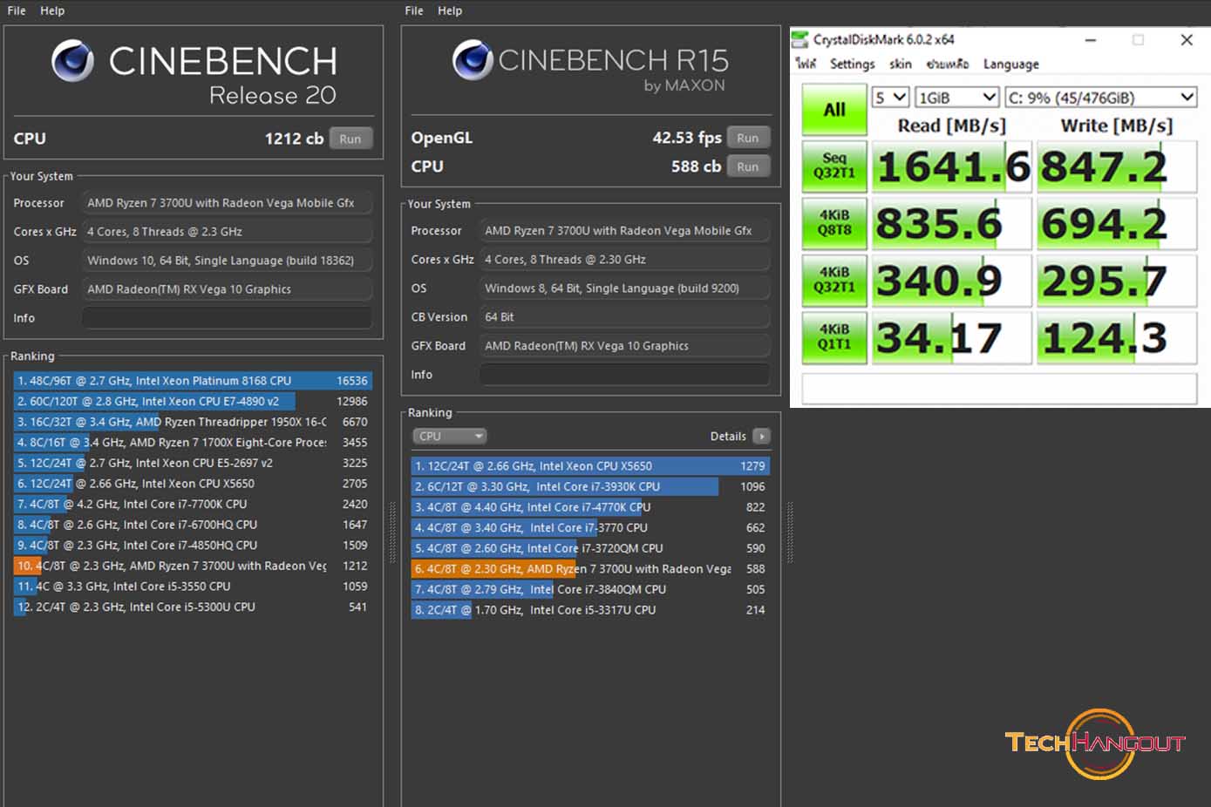Select the highlighted Ryzen 7 3700U row in R20
1211x807 pixels.
(193, 566)
